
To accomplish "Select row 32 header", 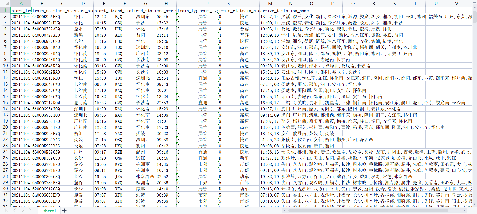I will coord(5,201).
